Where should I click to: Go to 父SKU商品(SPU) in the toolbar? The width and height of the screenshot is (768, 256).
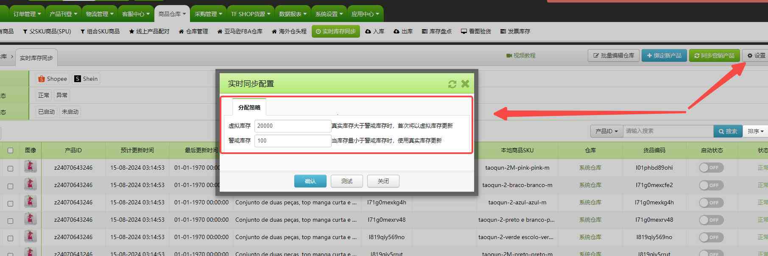[47, 31]
